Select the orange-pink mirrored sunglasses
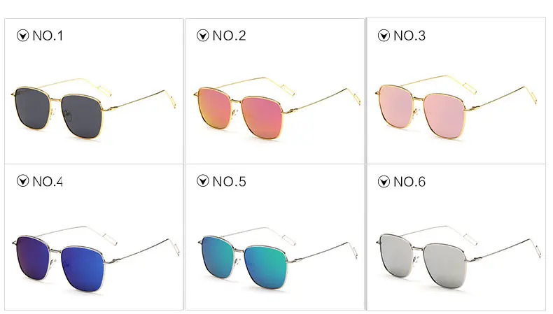Image resolution: width=553 pixels, height=314 pixels. [x=277, y=107]
